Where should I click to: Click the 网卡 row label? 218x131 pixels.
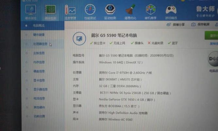point(76,119)
